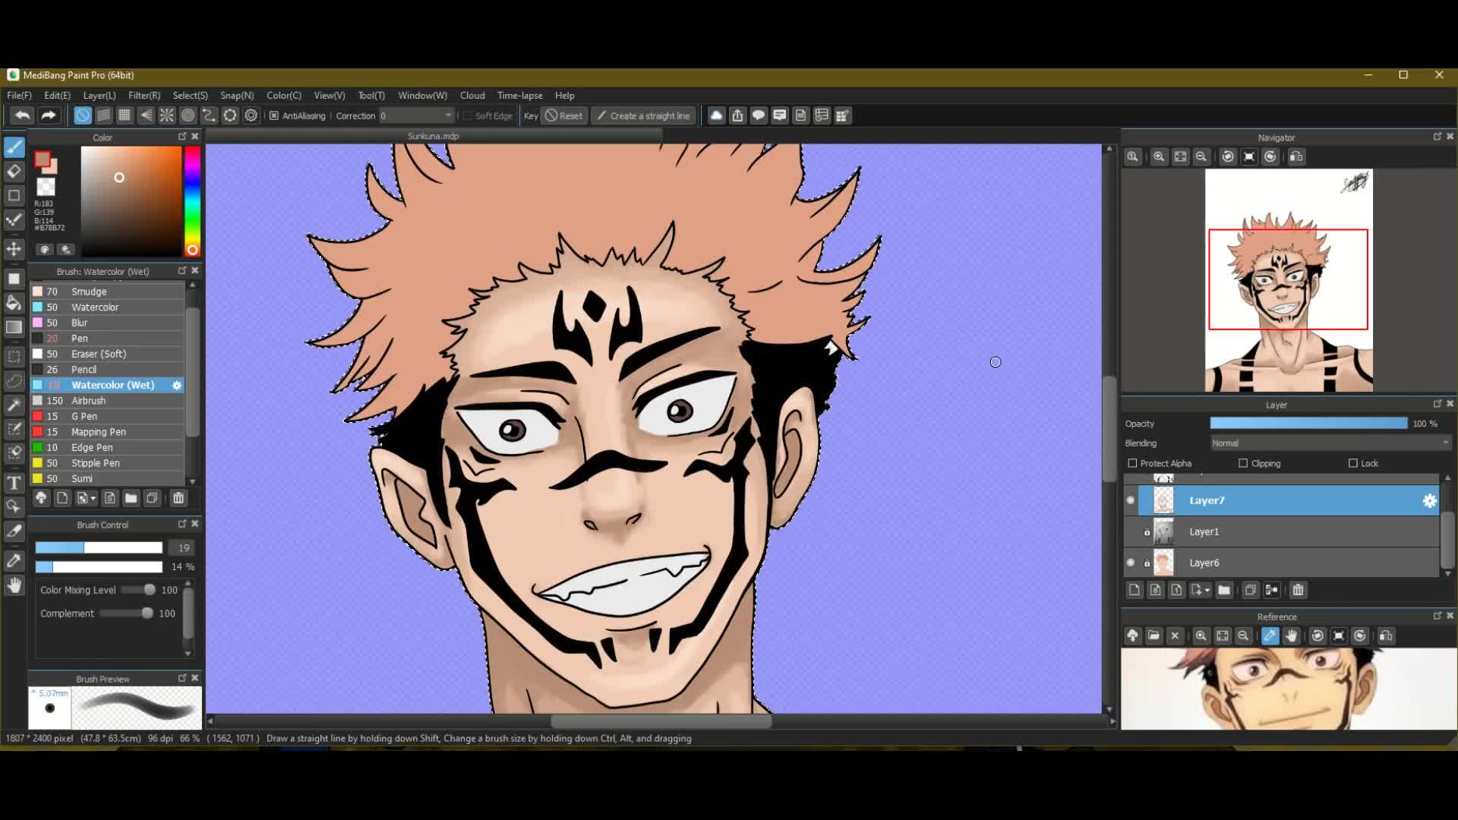Toggle the AntiAliasing checkbox
Screen dimensions: 1458x820
274,116
